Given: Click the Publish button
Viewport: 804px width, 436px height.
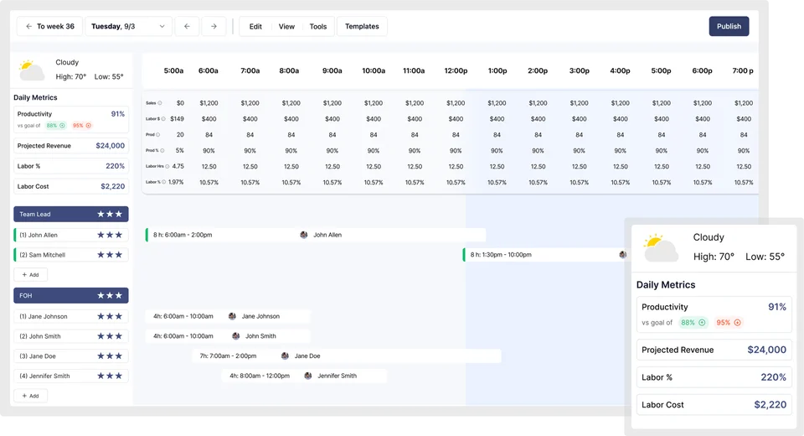Looking at the screenshot, I should click(x=729, y=26).
